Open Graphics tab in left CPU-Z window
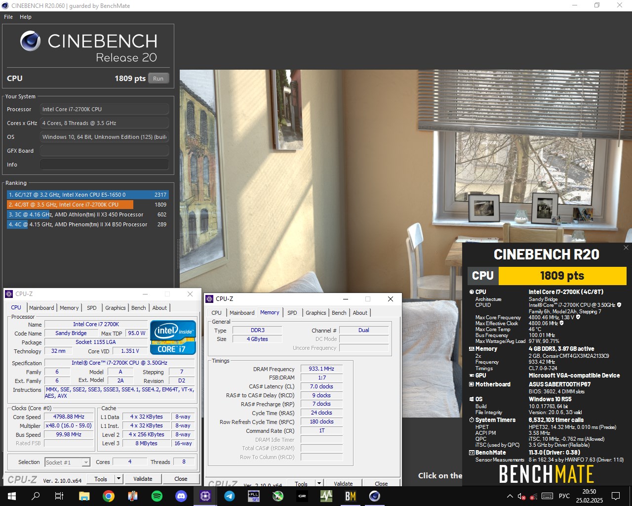The width and height of the screenshot is (632, 506). [x=116, y=308]
